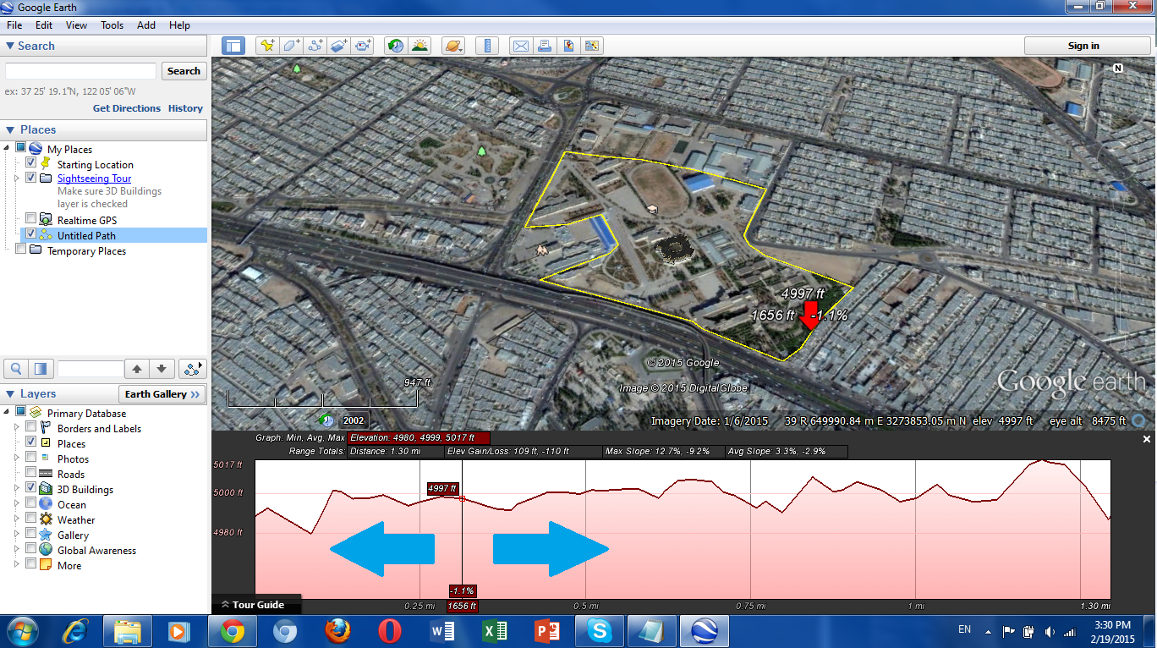Click the Save Image toolbar icon
This screenshot has width=1157, height=648.
coord(568,46)
